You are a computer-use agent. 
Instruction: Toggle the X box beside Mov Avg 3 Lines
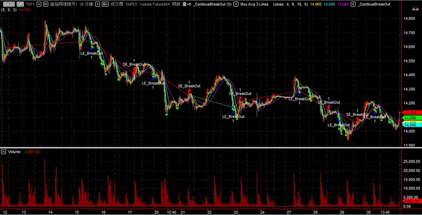pos(236,5)
